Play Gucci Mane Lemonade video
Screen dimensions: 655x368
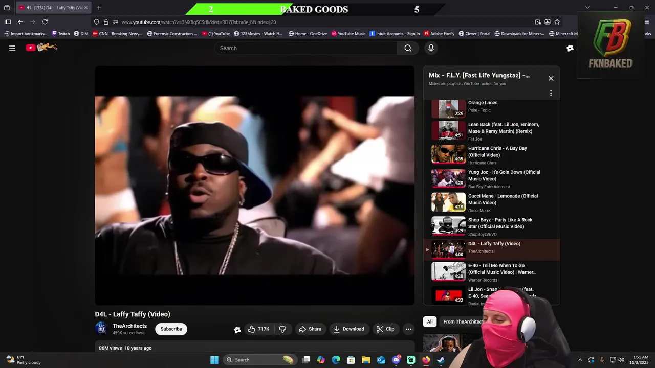coord(491,202)
